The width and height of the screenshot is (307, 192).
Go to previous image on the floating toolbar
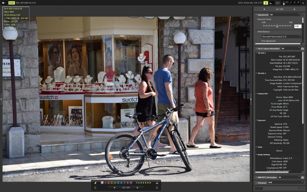(x=114, y=188)
